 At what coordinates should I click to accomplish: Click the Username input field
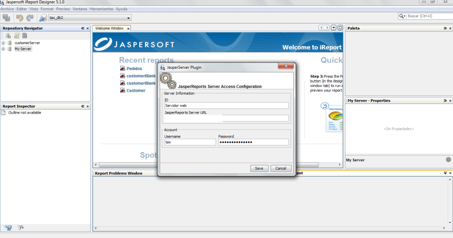click(x=190, y=142)
